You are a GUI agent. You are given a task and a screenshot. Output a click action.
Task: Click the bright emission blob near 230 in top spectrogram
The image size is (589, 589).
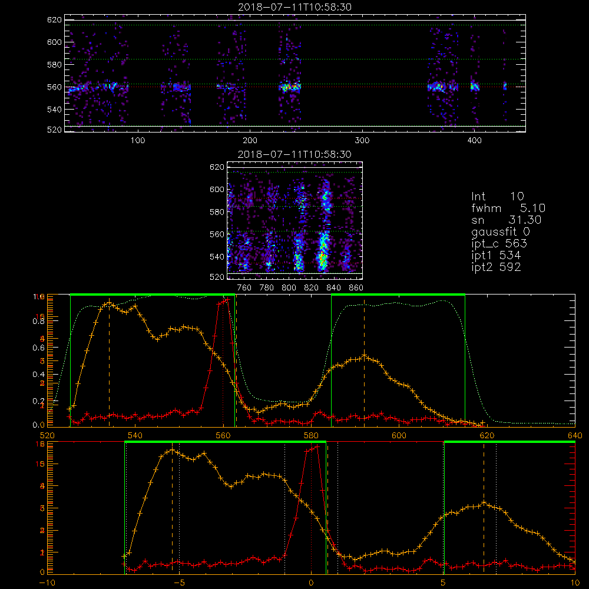290,87
